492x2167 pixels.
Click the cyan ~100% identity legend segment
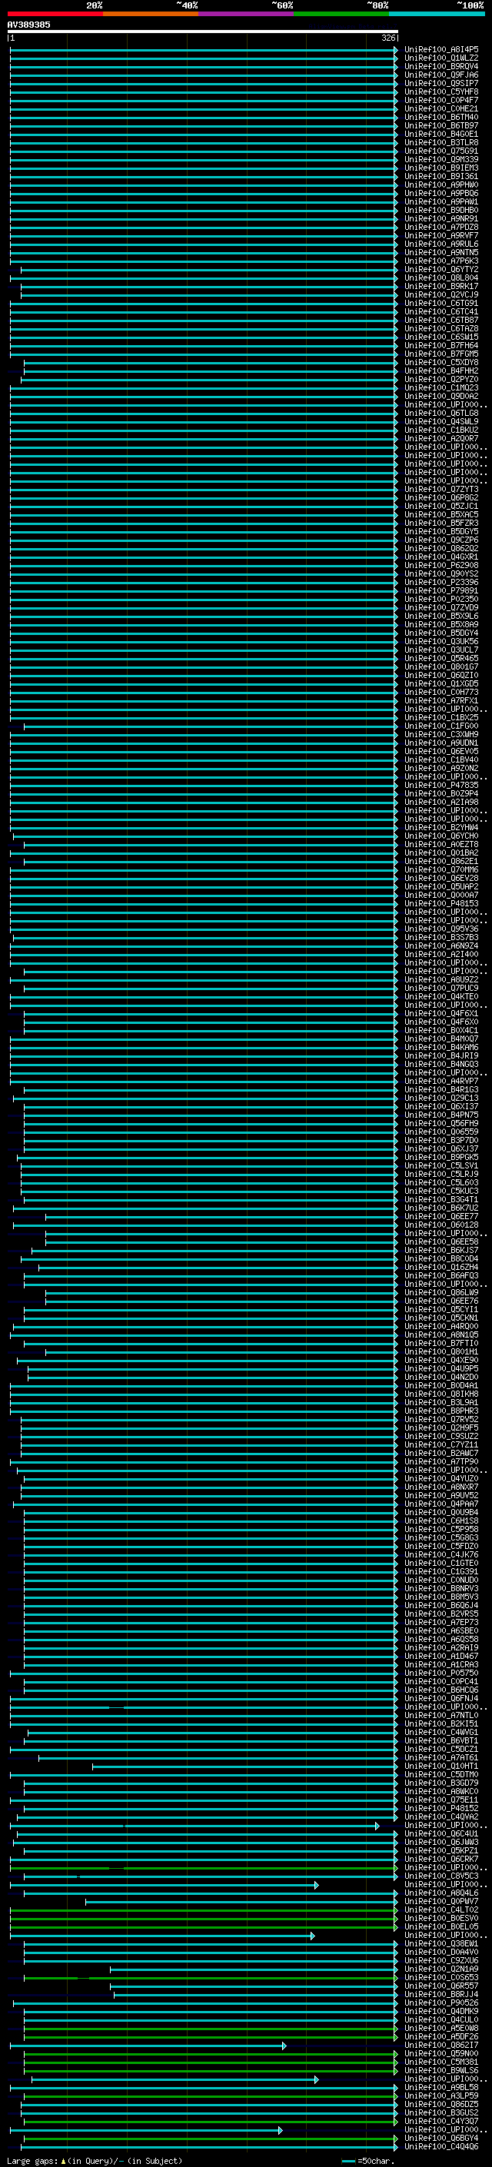pos(437,14)
